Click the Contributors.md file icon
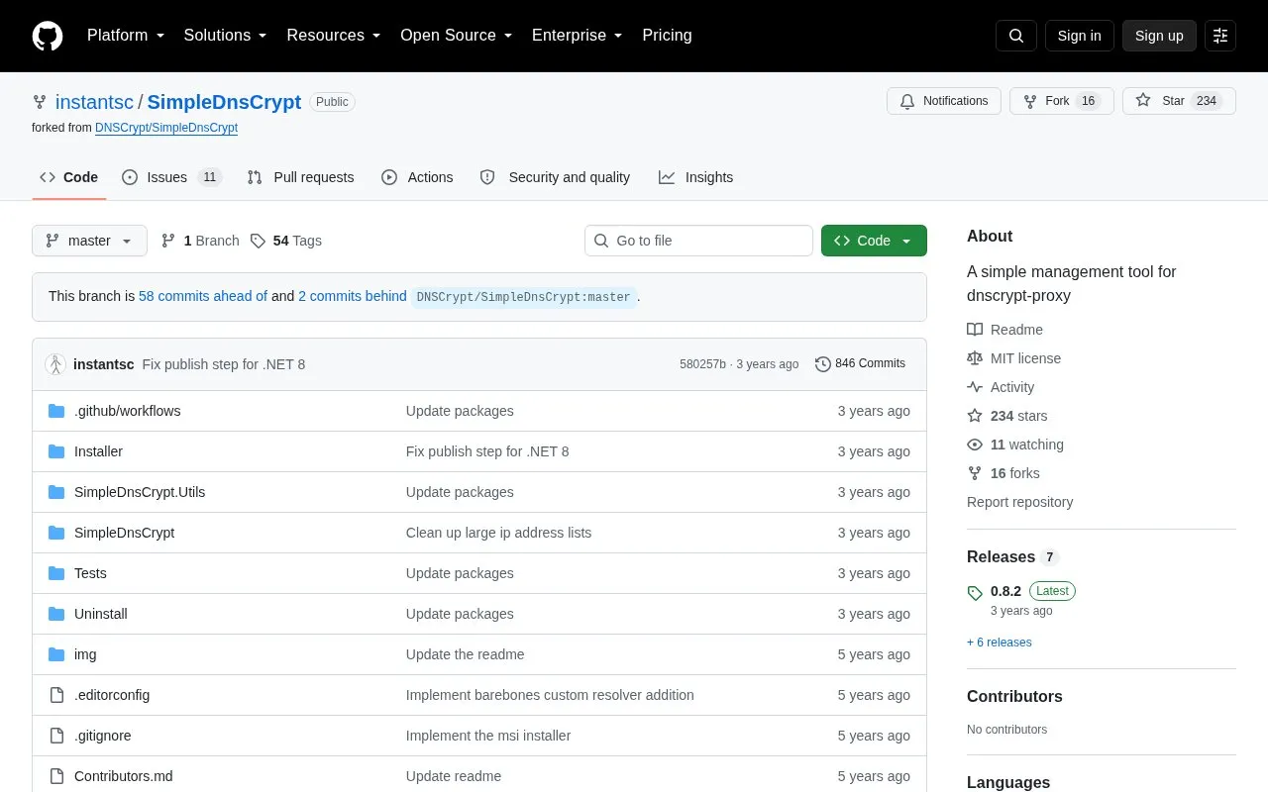Viewport: 1268px width, 792px height. point(56,776)
